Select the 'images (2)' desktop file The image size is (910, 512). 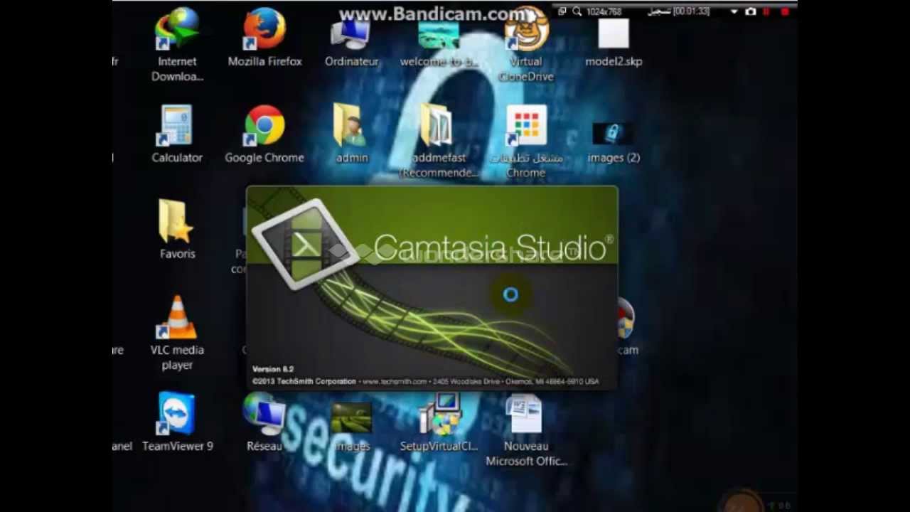tap(614, 142)
